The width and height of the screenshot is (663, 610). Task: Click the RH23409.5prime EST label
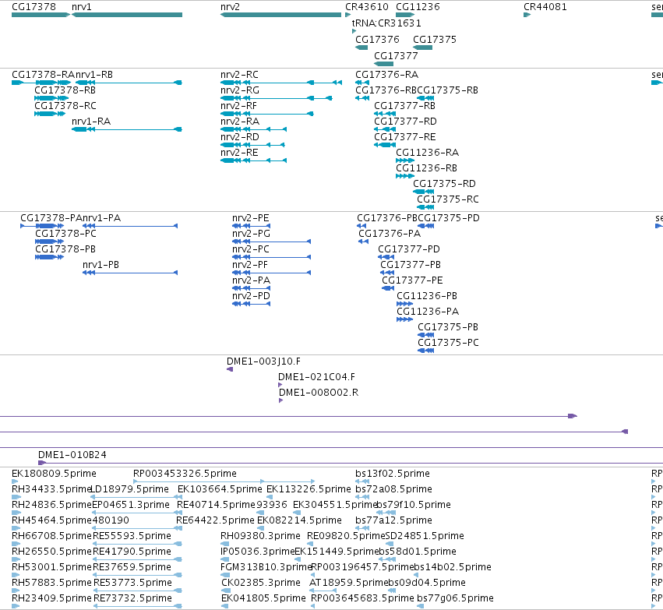point(51,598)
